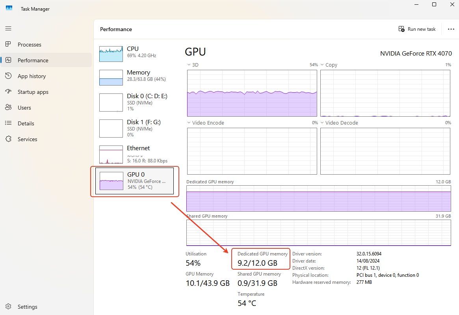Click the Users sidebar icon
The image size is (459, 315).
point(8,108)
